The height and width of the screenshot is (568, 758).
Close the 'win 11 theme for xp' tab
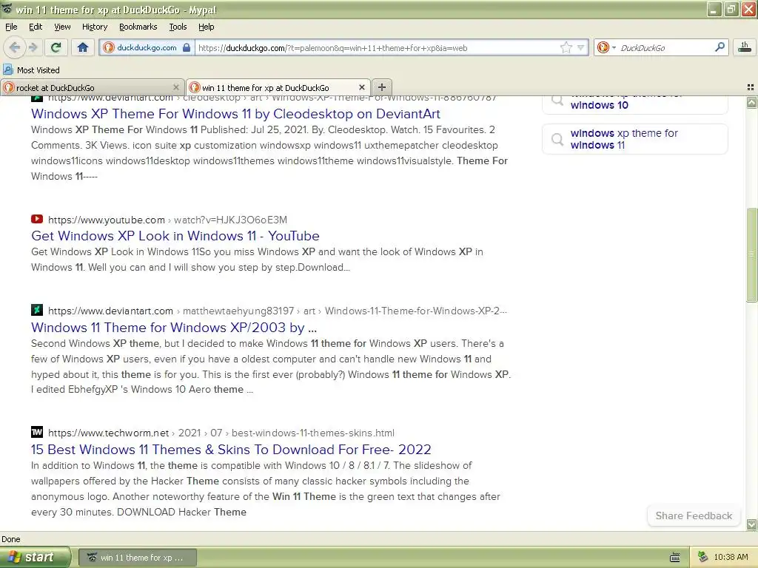tap(362, 87)
